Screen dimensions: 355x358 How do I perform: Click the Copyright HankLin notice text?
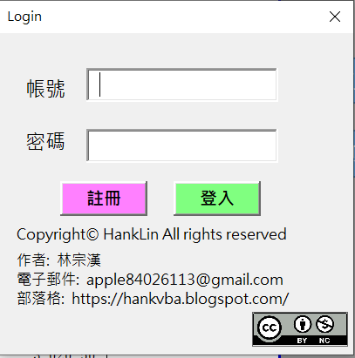click(152, 235)
